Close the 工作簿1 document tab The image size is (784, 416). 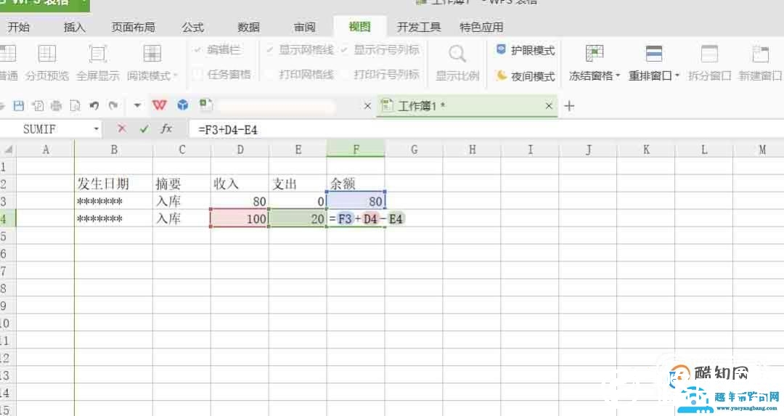tap(549, 105)
